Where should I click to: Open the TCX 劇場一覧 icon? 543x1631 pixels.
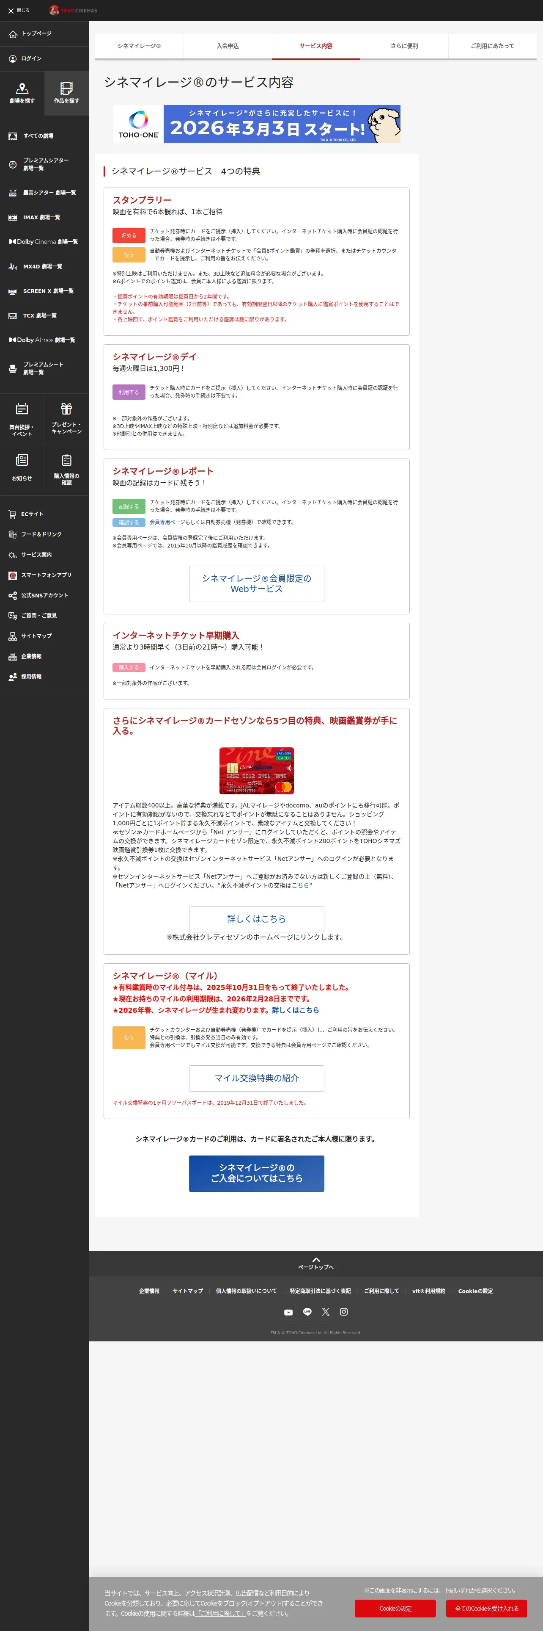click(13, 315)
